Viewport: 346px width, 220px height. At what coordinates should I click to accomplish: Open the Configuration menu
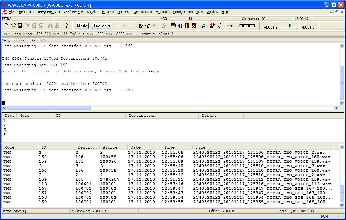[183, 12]
